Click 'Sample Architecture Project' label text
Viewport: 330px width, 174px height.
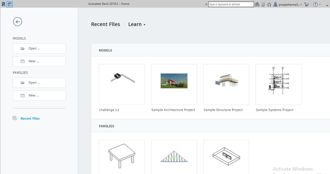[173, 110]
